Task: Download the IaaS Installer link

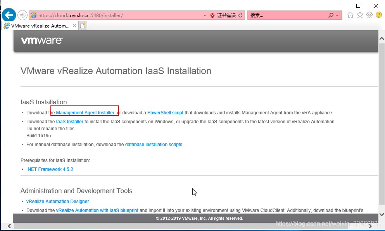Action: [70, 122]
